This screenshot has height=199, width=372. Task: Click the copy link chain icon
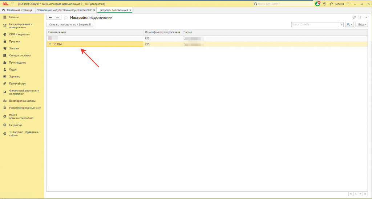point(354,17)
